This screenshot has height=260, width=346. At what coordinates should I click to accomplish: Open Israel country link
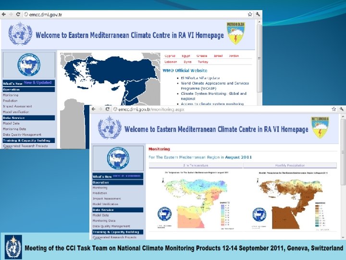coord(218,56)
